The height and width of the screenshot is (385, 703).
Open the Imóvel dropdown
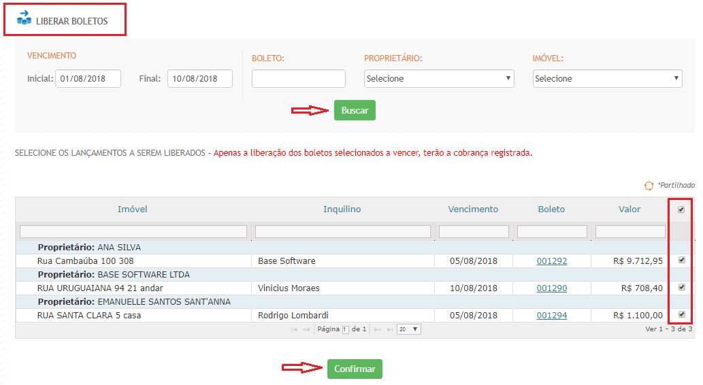(607, 79)
